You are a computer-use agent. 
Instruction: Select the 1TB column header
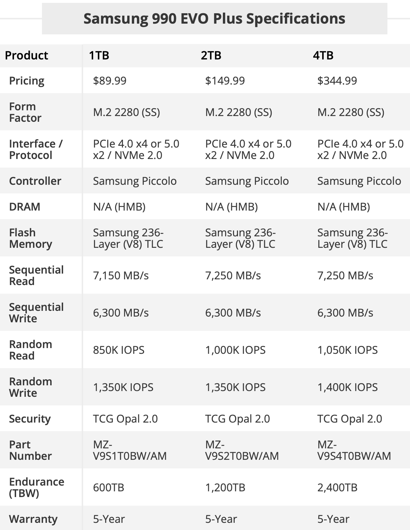pyautogui.click(x=99, y=56)
